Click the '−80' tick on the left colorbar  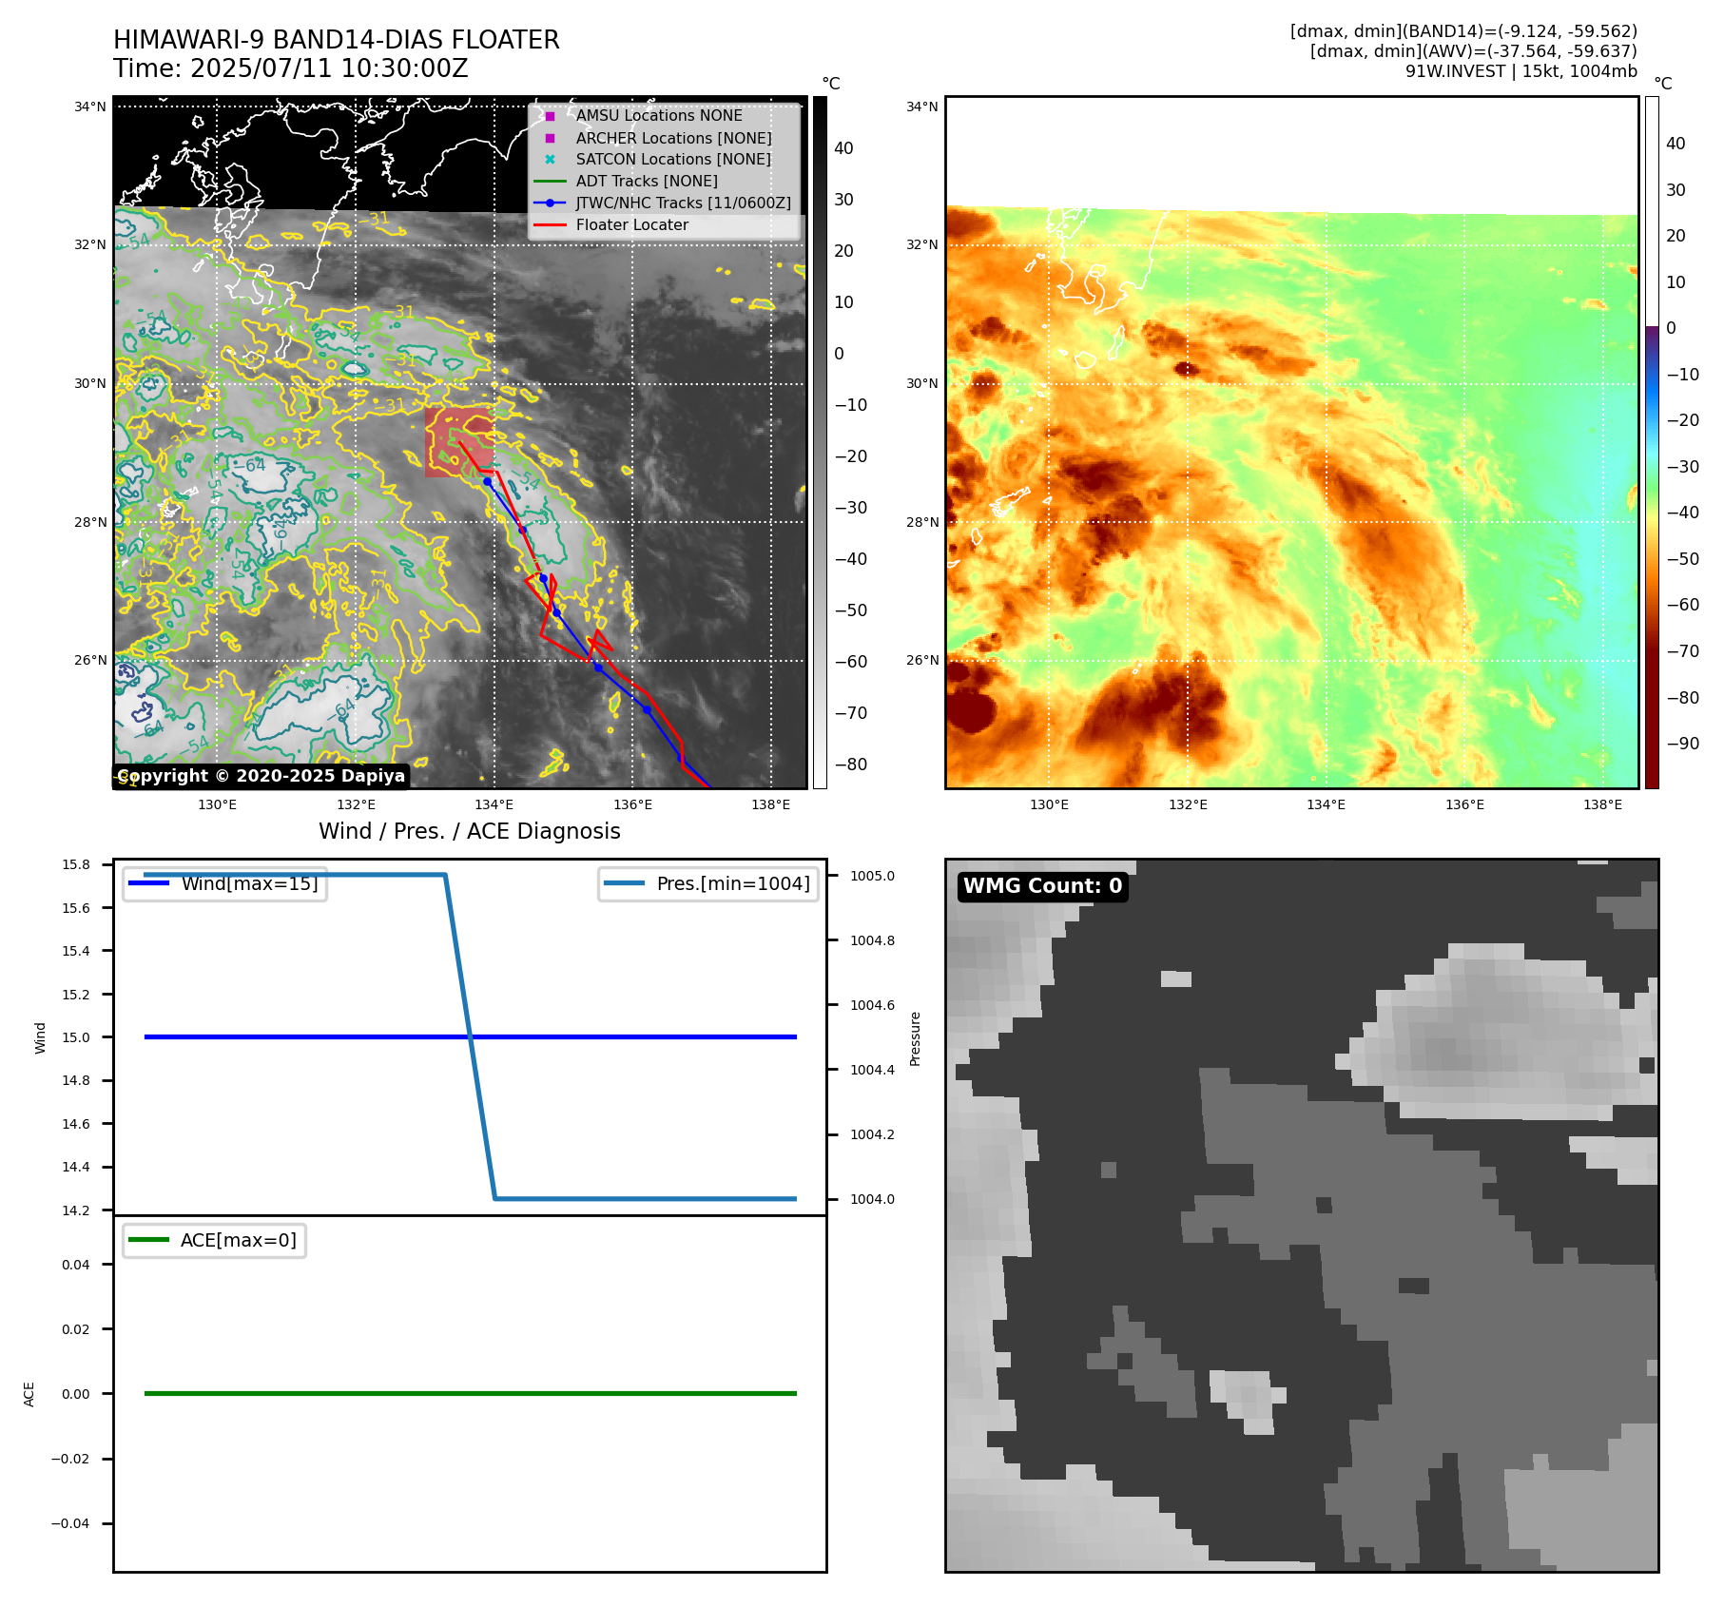[x=850, y=765]
